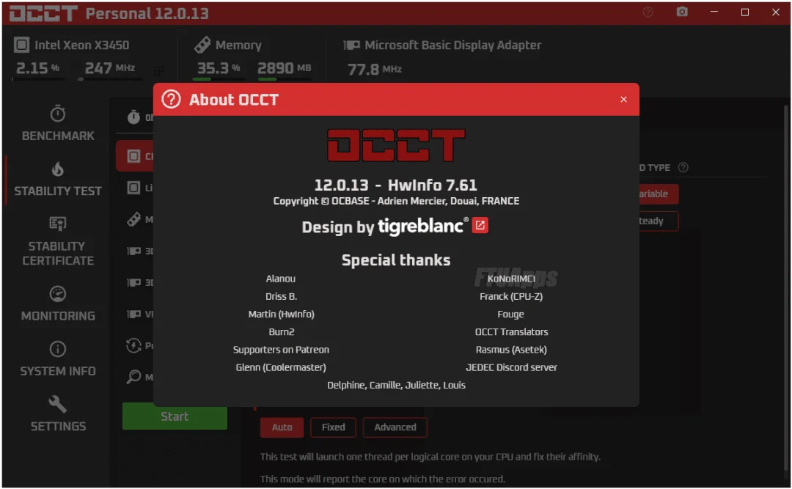Click Rasmus (Asetek) entry
The height and width of the screenshot is (489, 792).
click(511, 350)
